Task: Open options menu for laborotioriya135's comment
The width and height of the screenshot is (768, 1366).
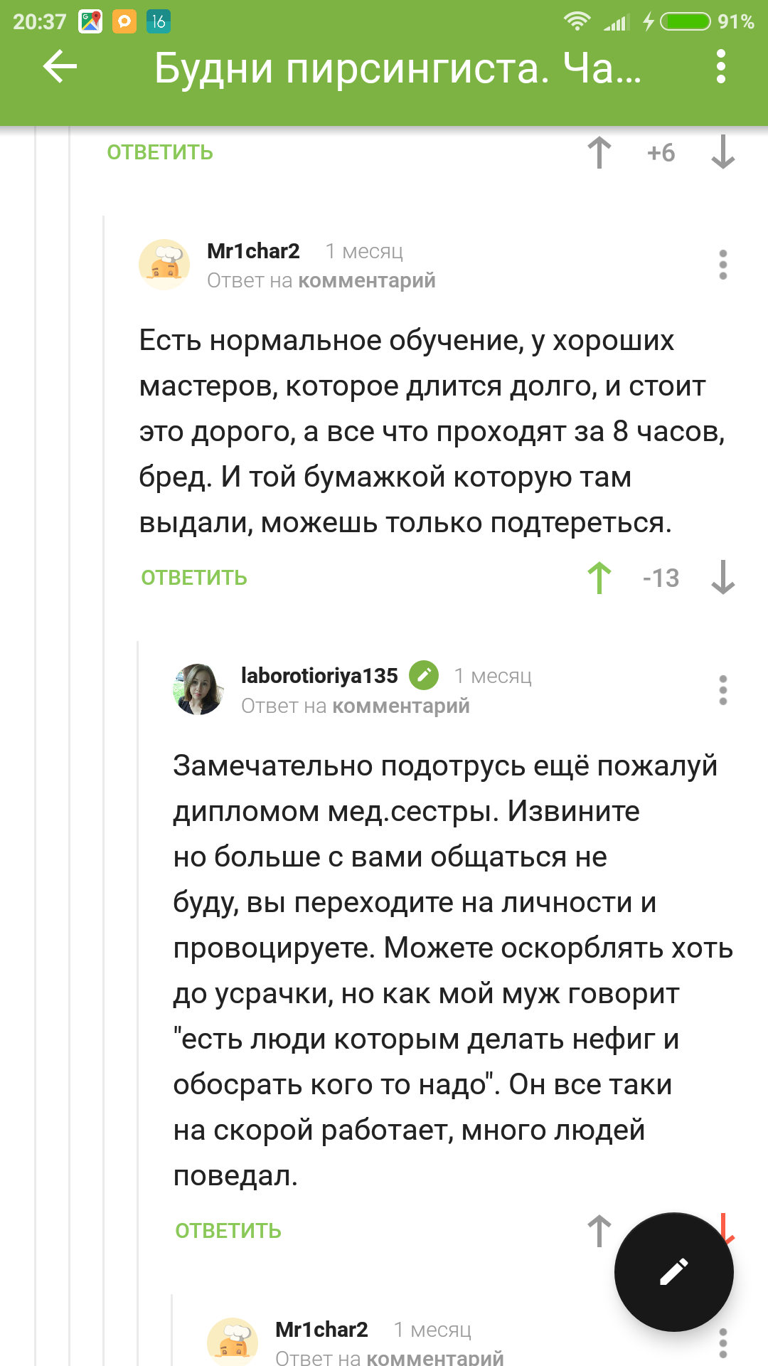Action: [x=723, y=690]
